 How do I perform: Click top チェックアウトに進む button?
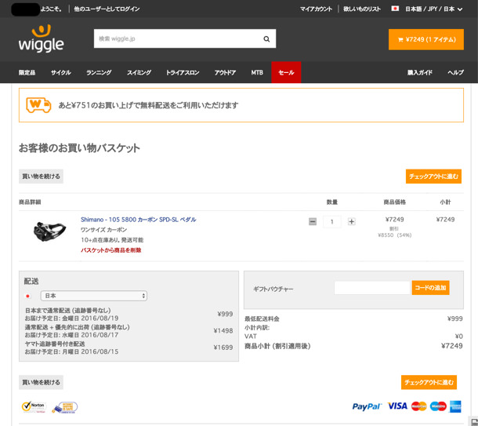(x=433, y=177)
